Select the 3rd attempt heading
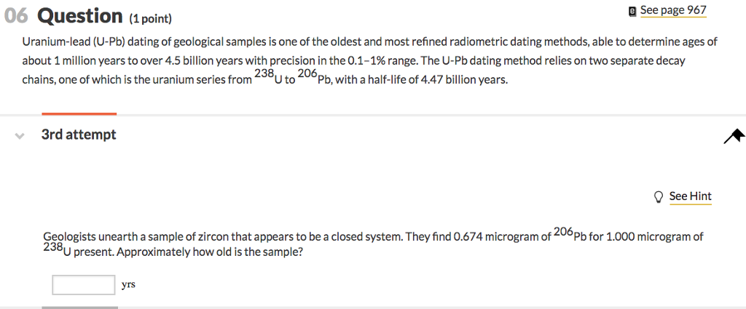This screenshot has height=309, width=746. coord(79,135)
